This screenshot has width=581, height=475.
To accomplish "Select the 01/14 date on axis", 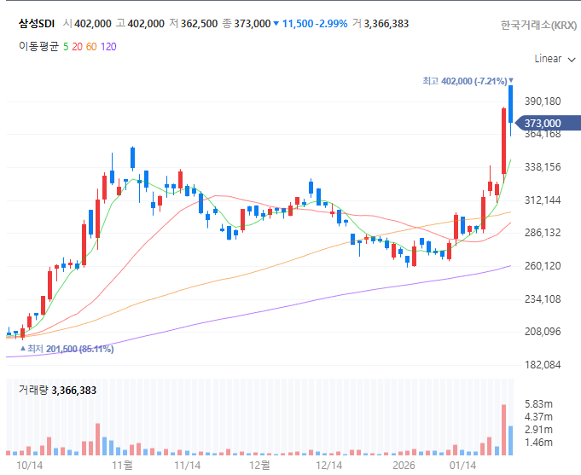I will click(462, 466).
